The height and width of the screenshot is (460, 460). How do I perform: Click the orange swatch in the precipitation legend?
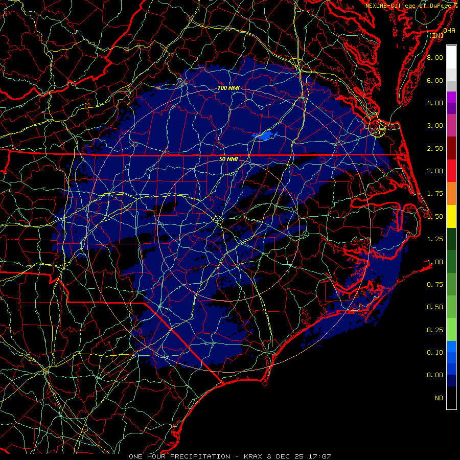(451, 194)
